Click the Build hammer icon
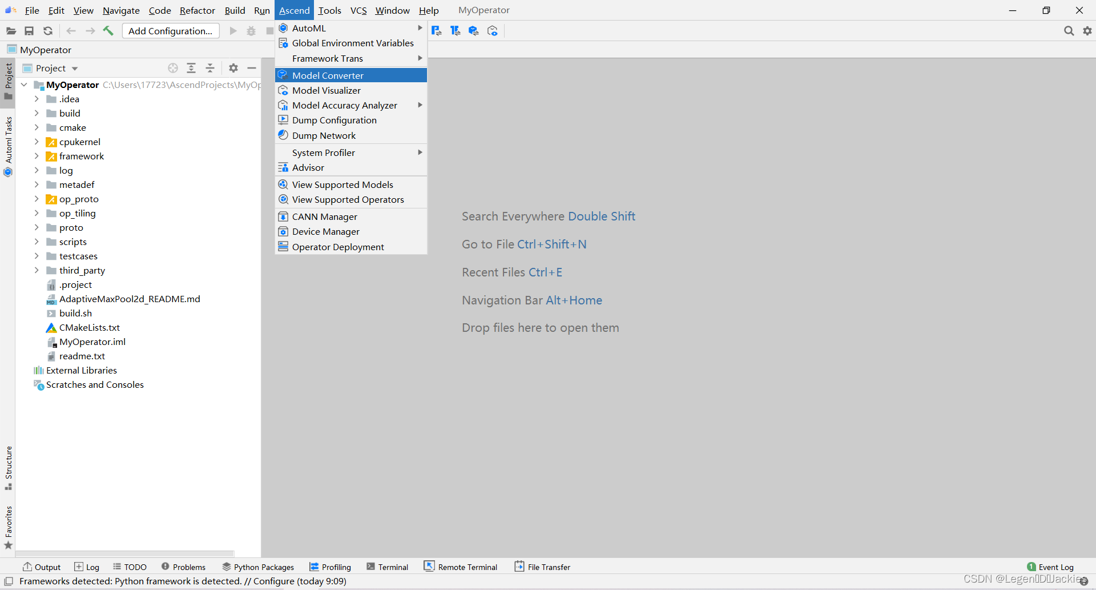1096x590 pixels. click(x=108, y=31)
